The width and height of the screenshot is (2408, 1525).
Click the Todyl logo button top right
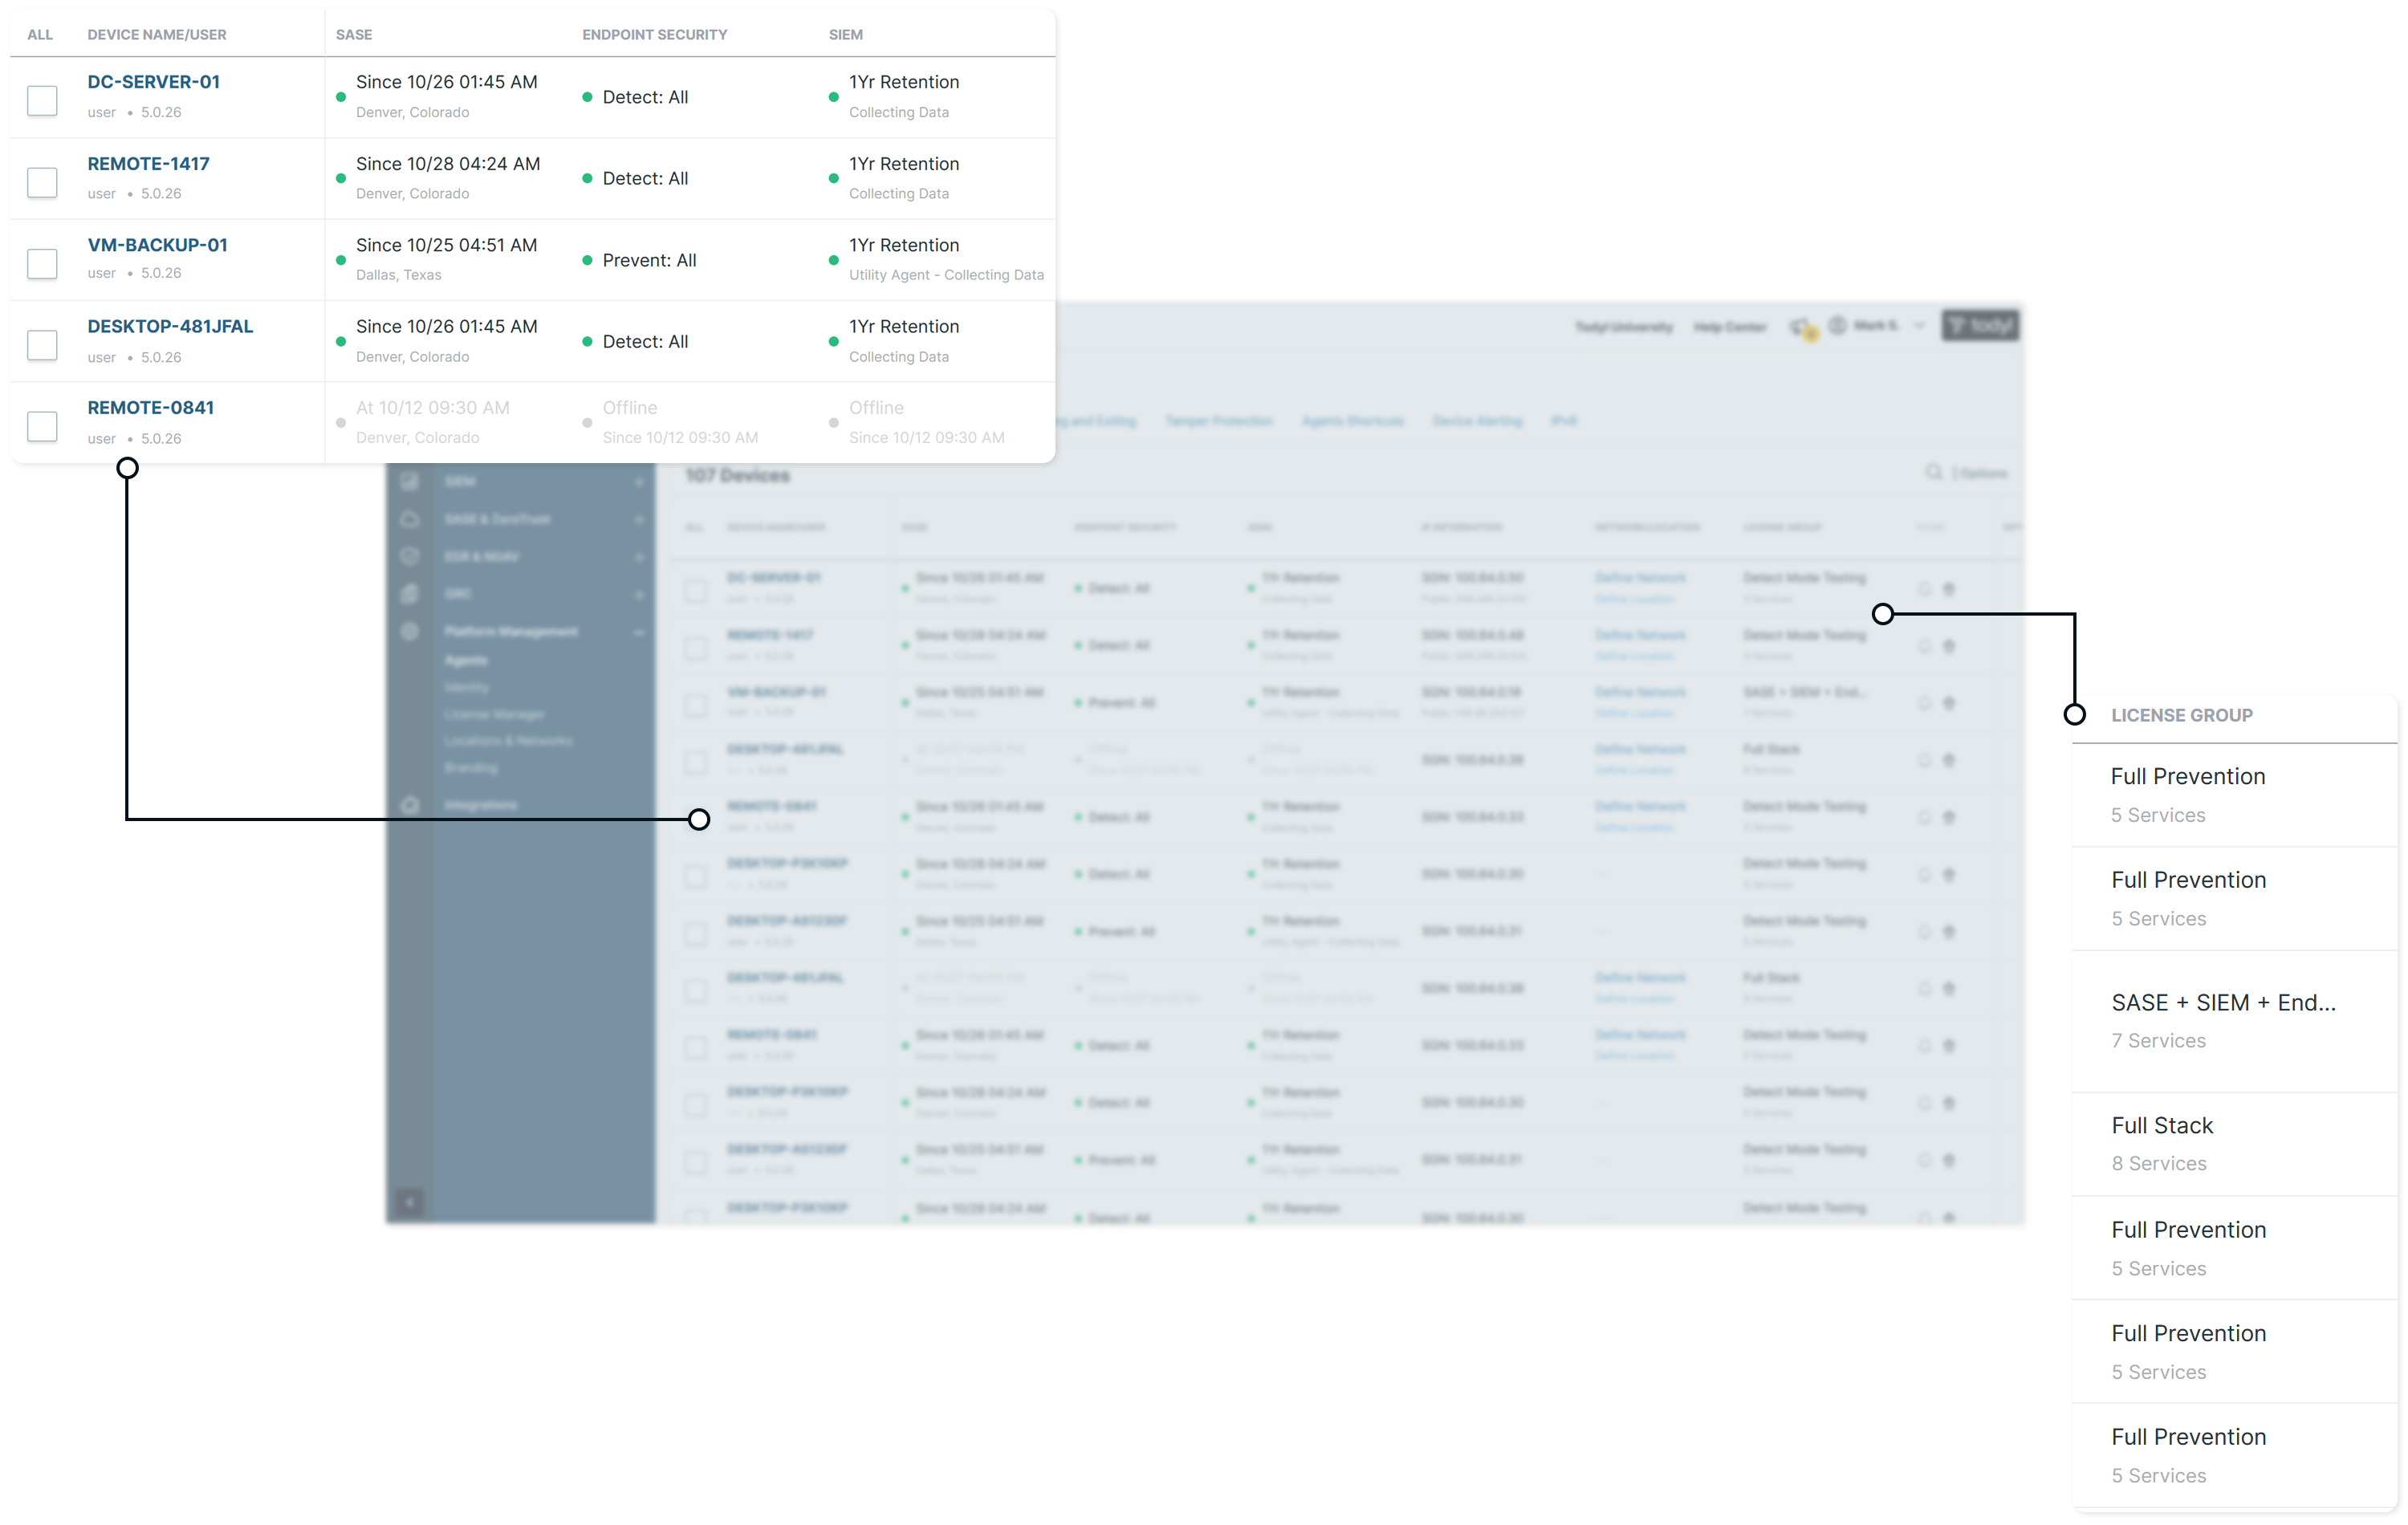click(x=1981, y=325)
